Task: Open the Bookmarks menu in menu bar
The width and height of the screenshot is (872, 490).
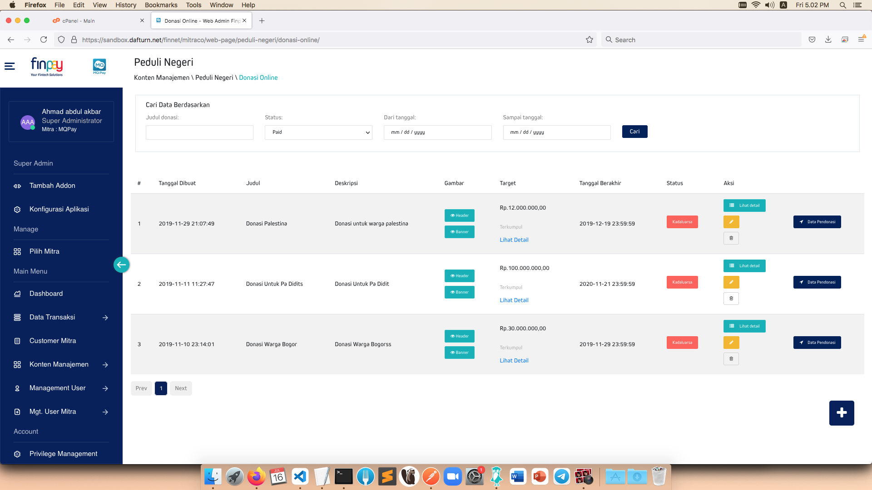Action: (161, 5)
